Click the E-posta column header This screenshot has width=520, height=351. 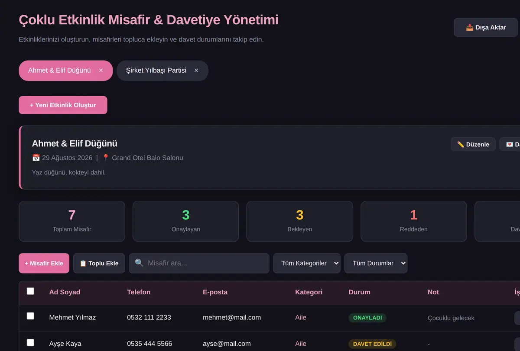[215, 292]
